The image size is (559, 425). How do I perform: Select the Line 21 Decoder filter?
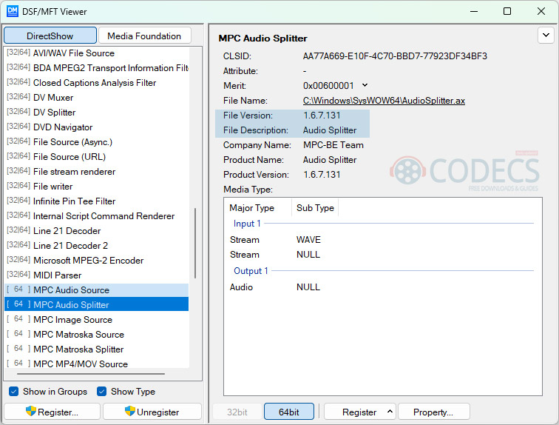tap(97, 231)
